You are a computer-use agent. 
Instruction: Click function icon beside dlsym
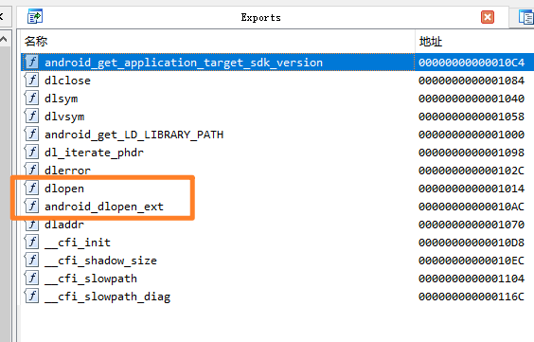[31, 98]
